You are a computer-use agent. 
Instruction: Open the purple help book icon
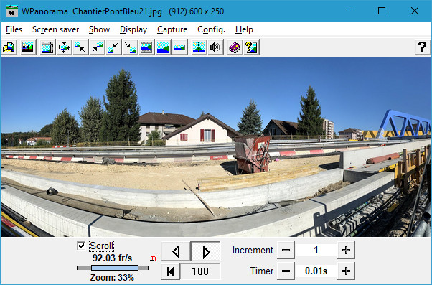click(x=235, y=47)
